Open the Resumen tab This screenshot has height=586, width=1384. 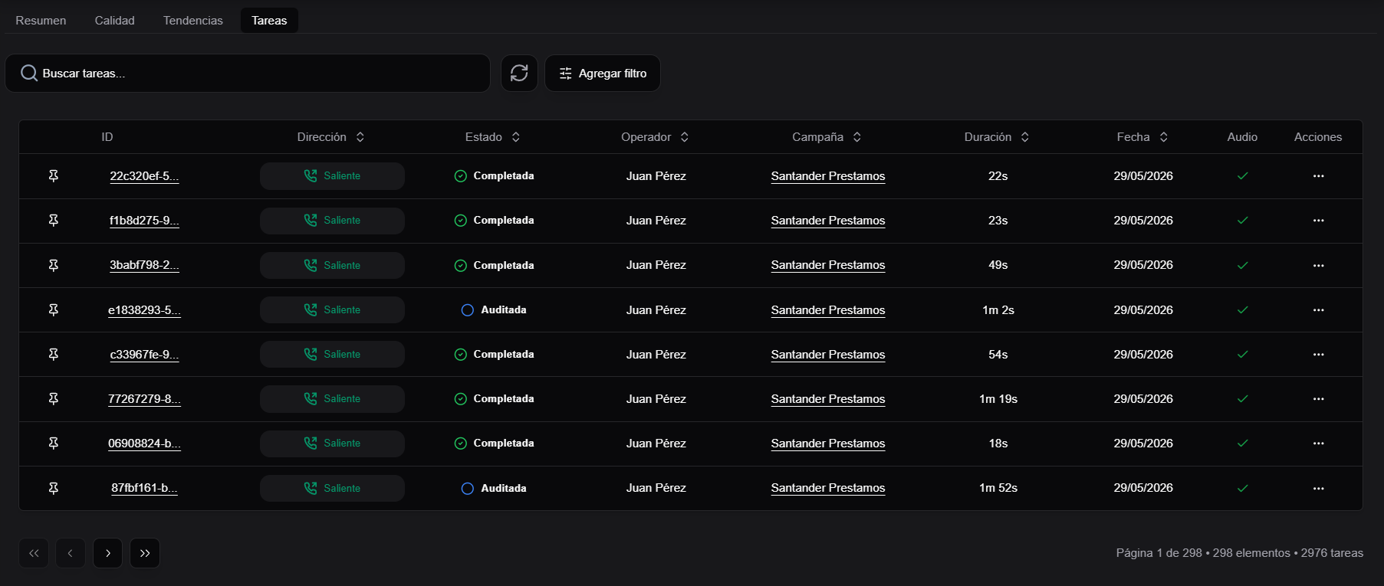(x=41, y=21)
